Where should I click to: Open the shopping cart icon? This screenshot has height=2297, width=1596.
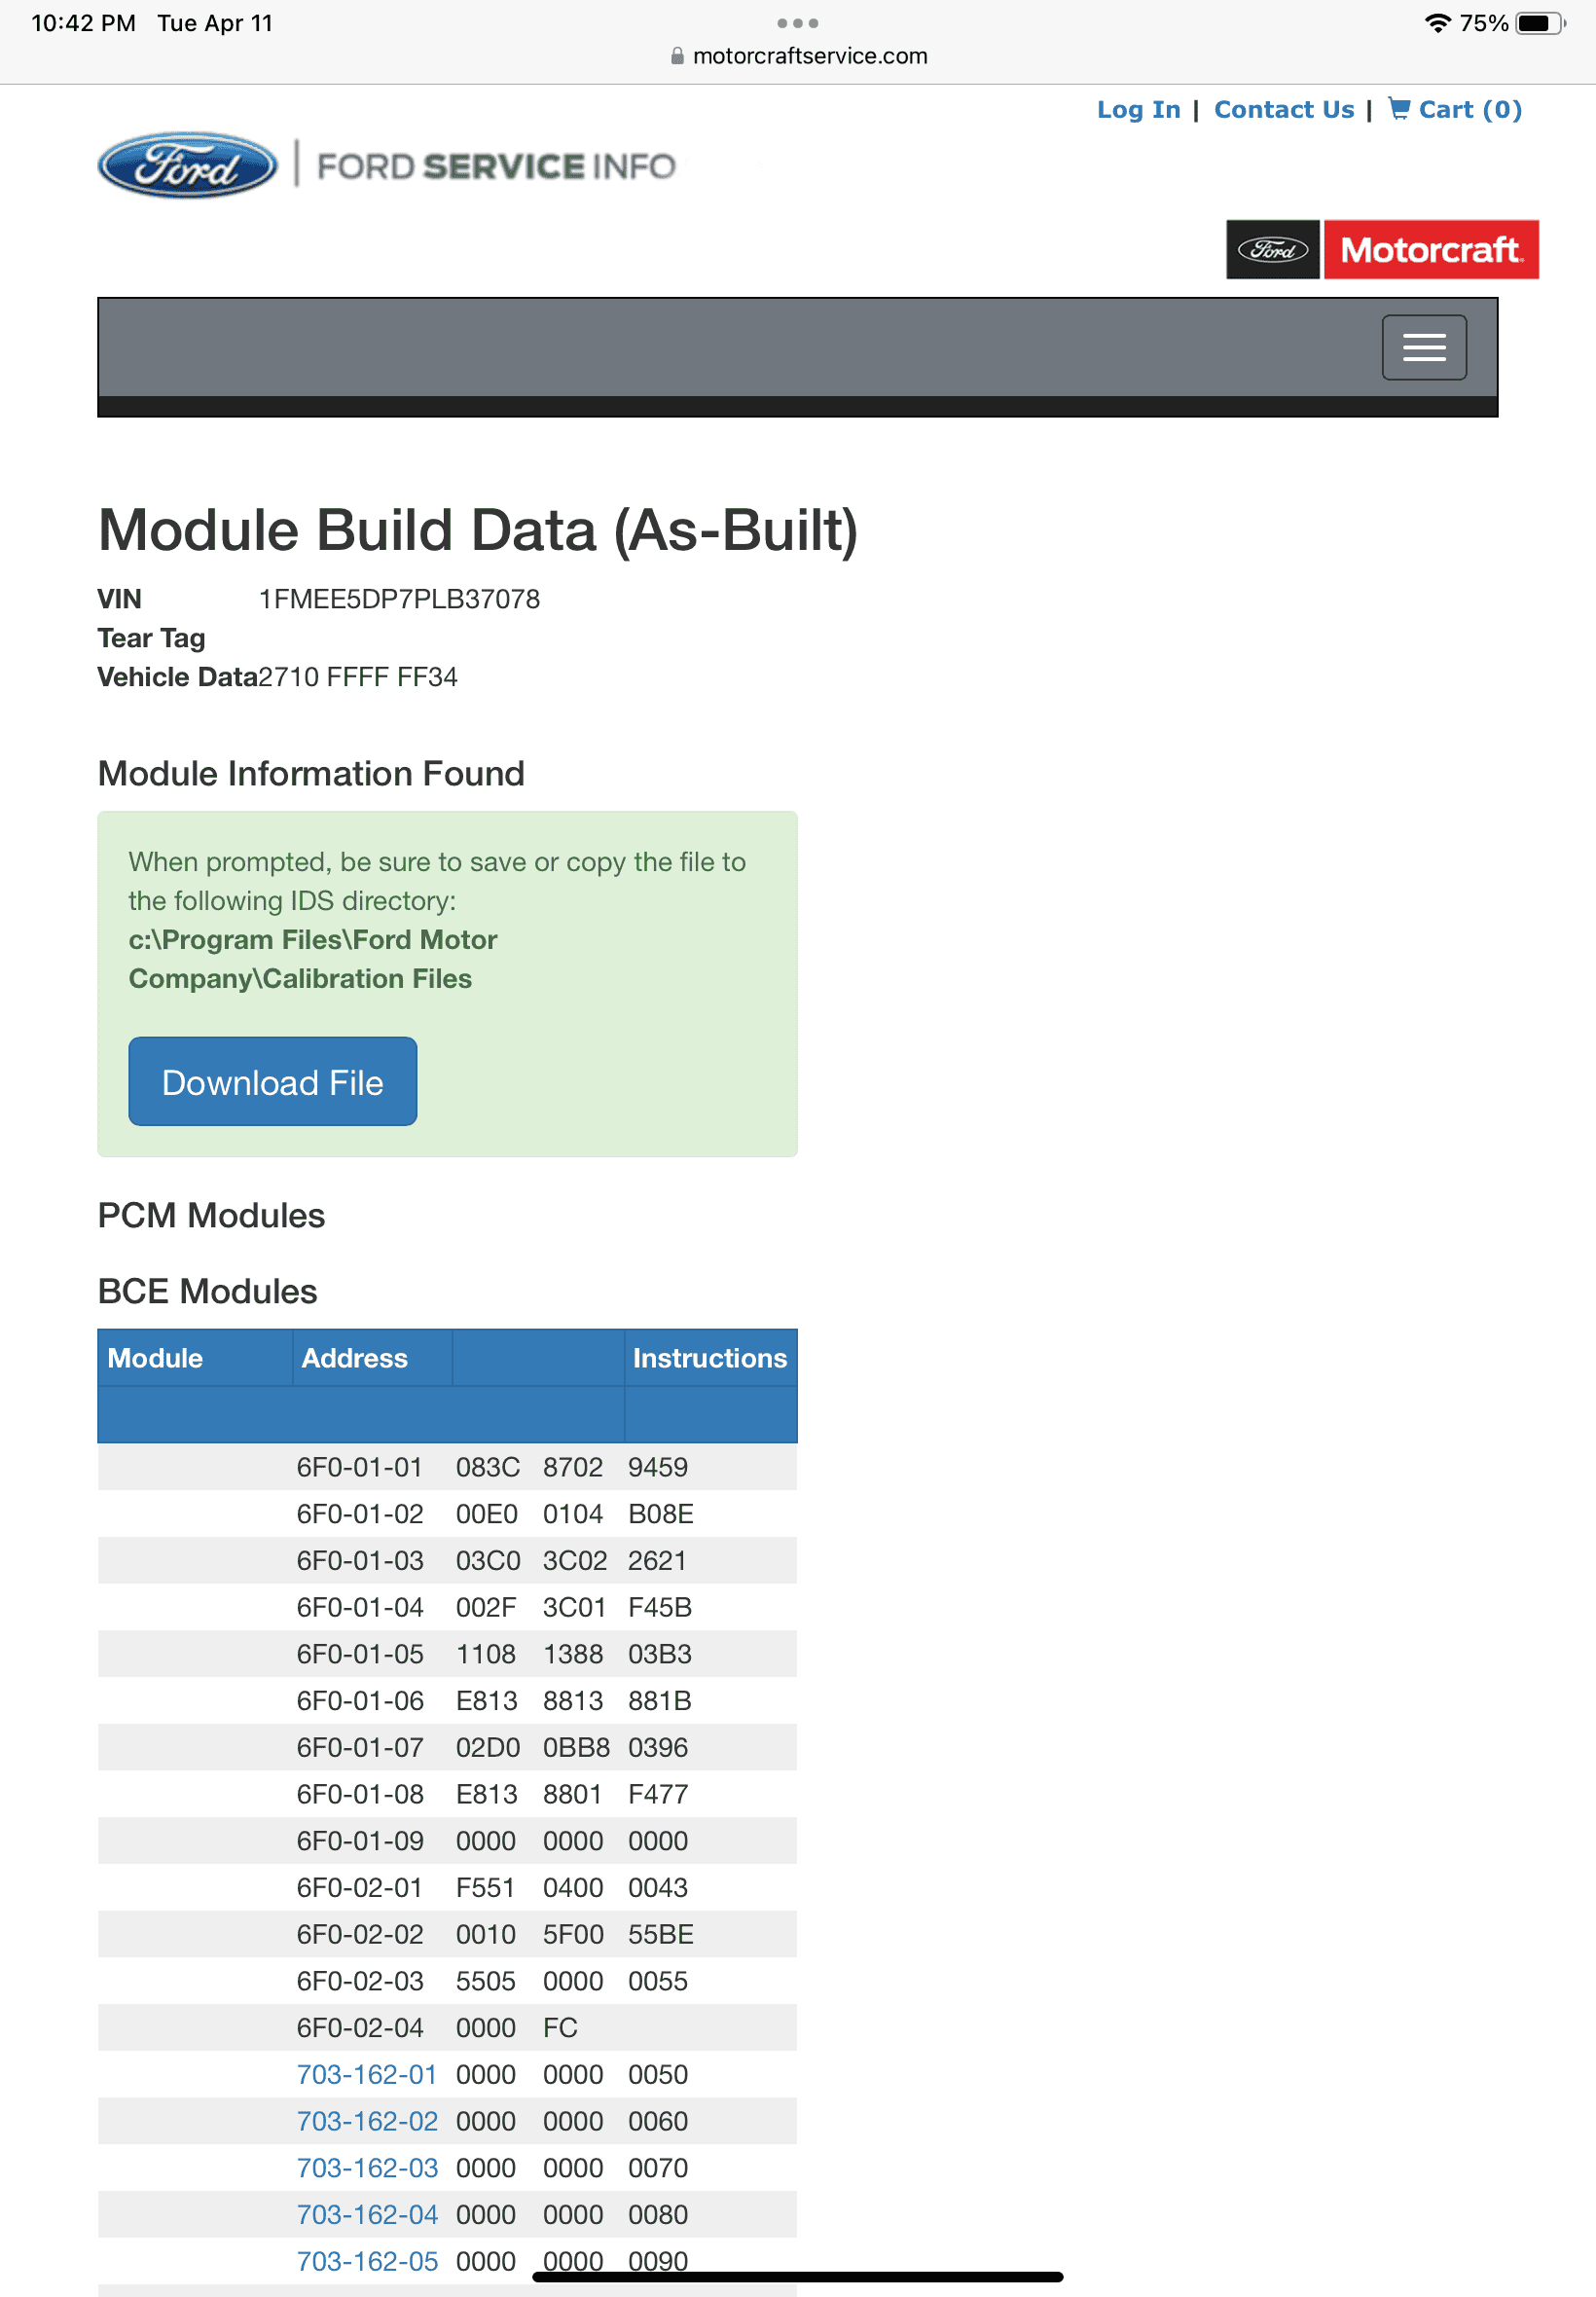tap(1399, 109)
